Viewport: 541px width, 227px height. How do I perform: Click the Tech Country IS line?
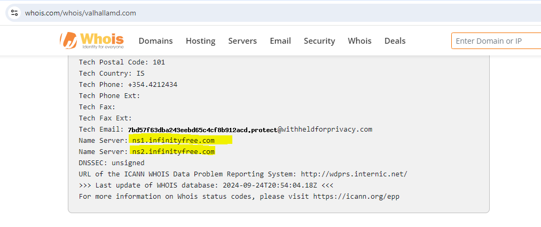[112, 74]
